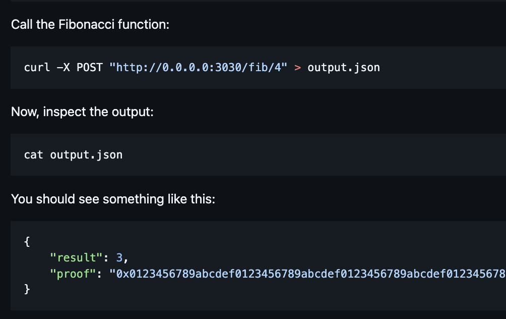This screenshot has width=506, height=319.
Task: Click the opening curly brace of JSON
Action: coord(27,241)
